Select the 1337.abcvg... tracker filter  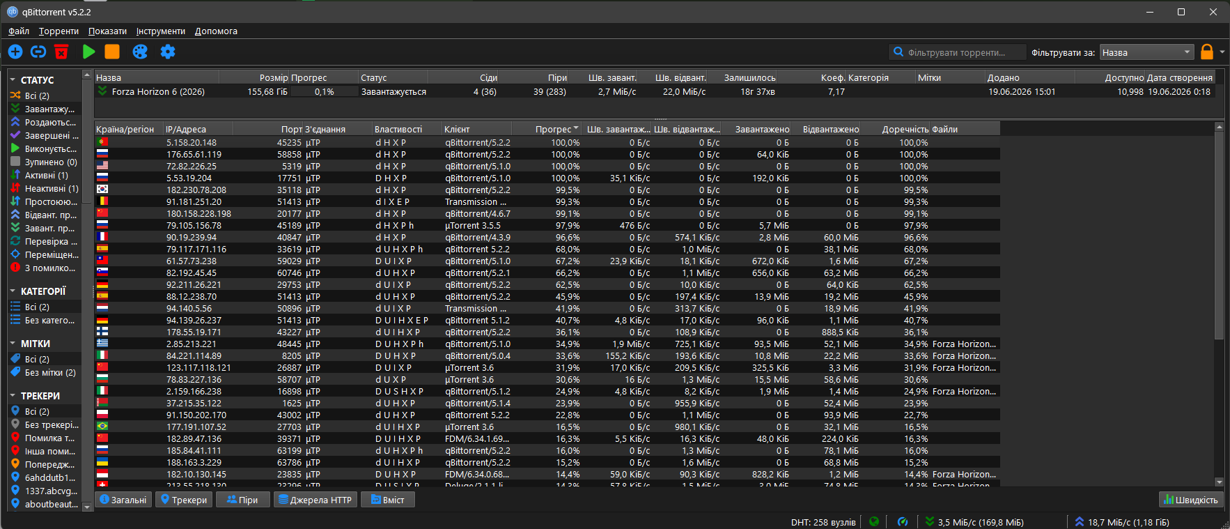pos(45,491)
